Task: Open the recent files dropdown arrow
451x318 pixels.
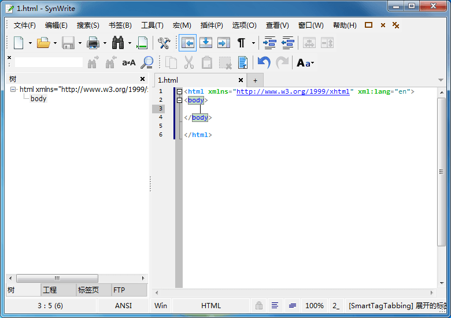Action: (x=55, y=43)
